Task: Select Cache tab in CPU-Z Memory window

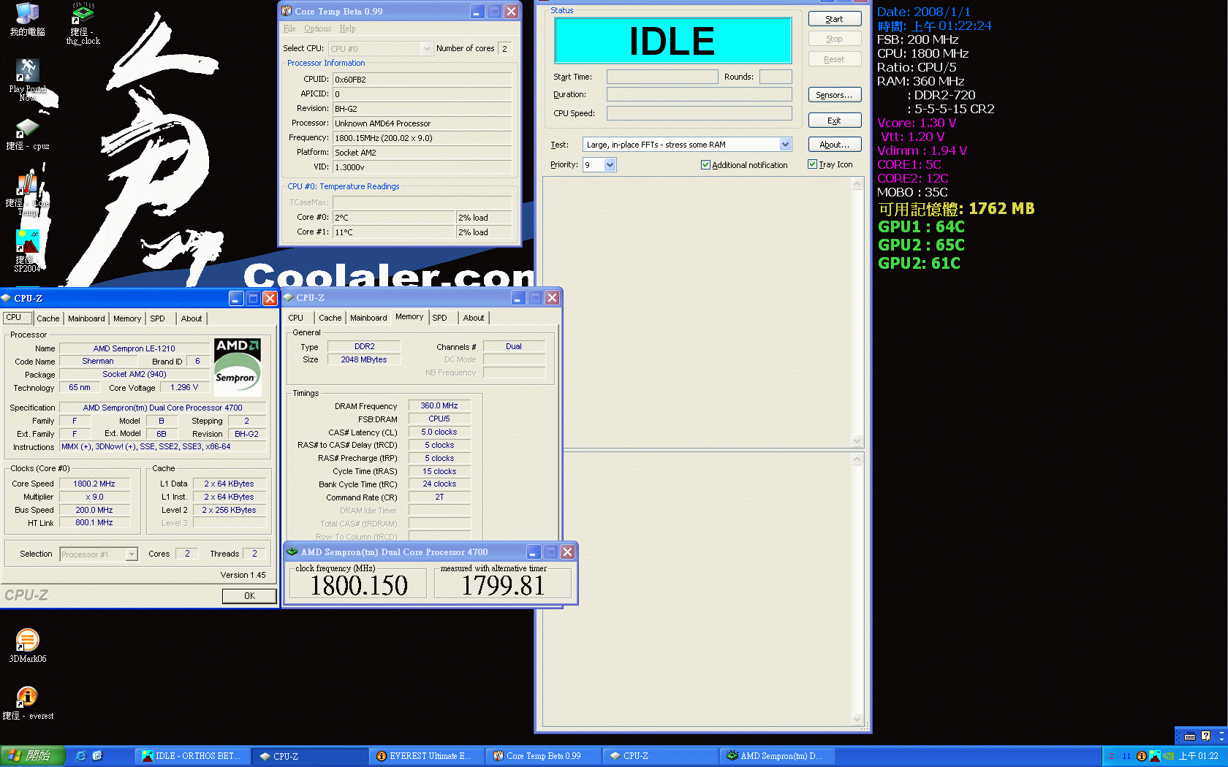Action: (x=330, y=318)
